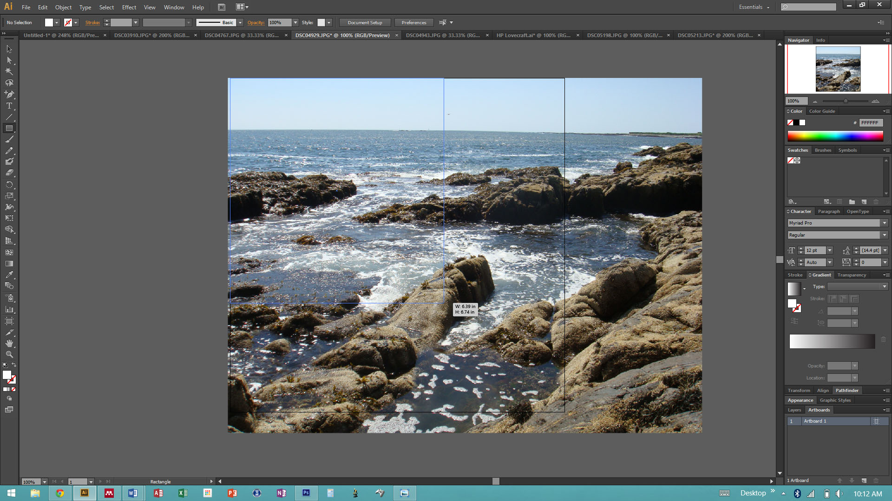
Task: Expand the Opacity value dropdown
Action: pos(295,22)
